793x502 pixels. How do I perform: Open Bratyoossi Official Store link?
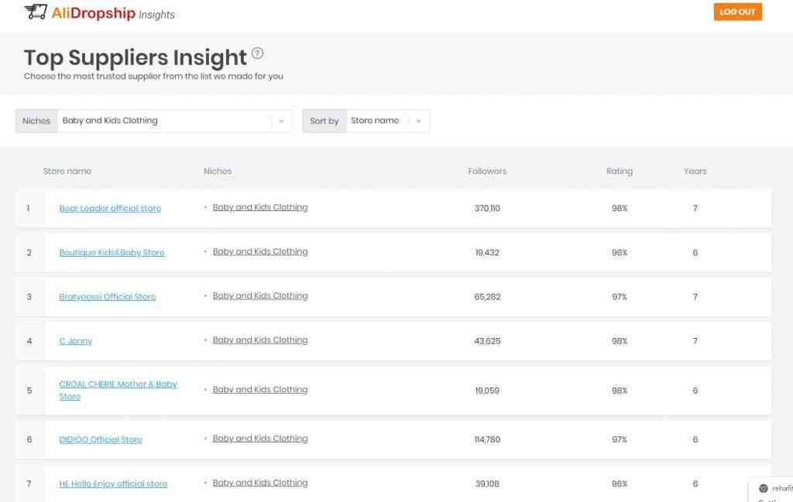point(107,297)
